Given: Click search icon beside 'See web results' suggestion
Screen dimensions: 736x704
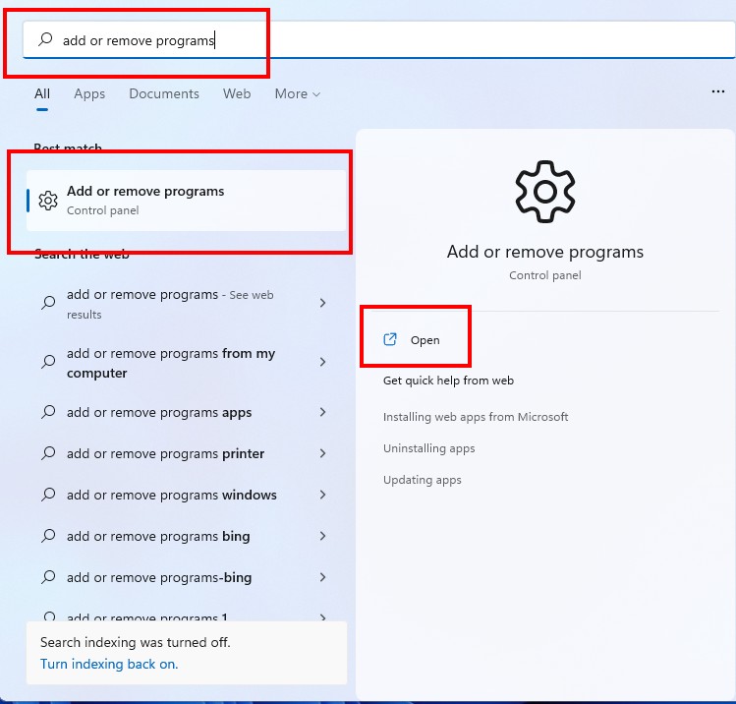Looking at the screenshot, I should tap(48, 303).
